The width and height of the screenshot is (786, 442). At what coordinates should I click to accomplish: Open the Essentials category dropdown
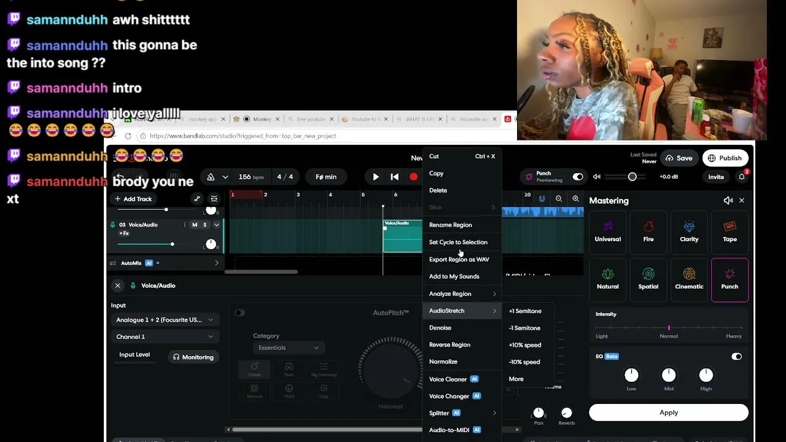[289, 347]
